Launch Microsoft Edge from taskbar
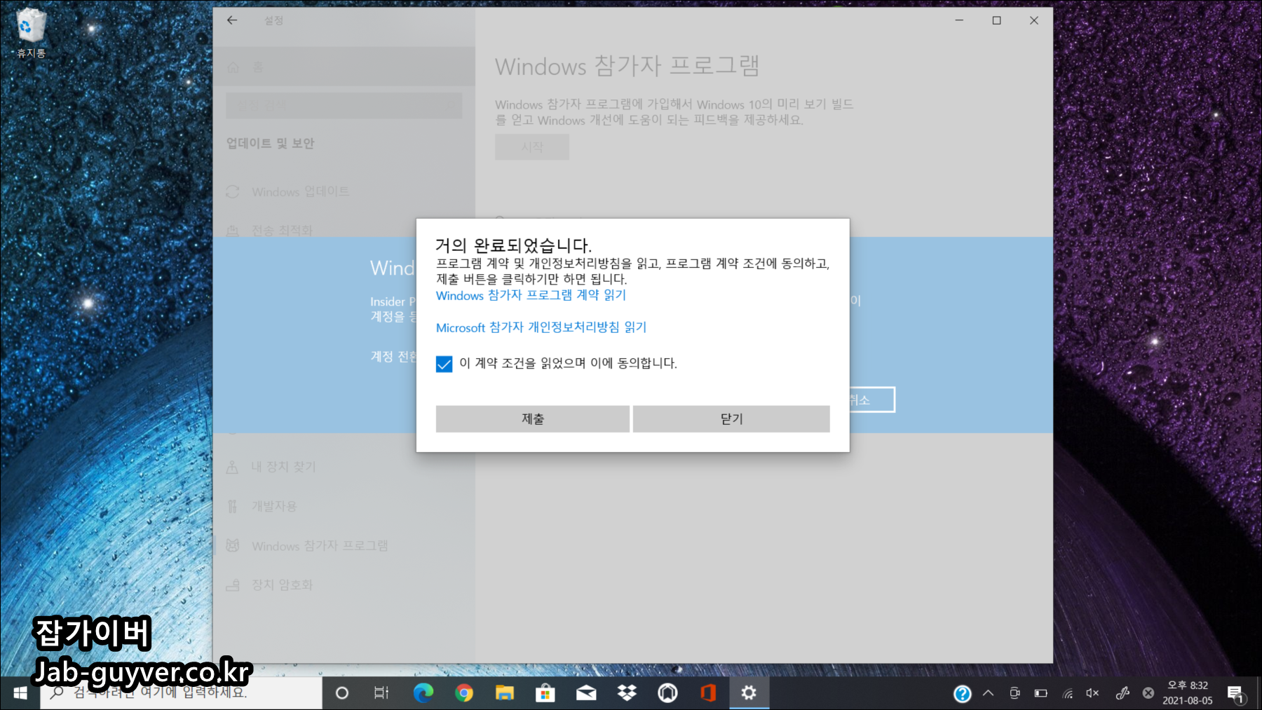Image resolution: width=1262 pixels, height=710 pixels. pyautogui.click(x=423, y=693)
